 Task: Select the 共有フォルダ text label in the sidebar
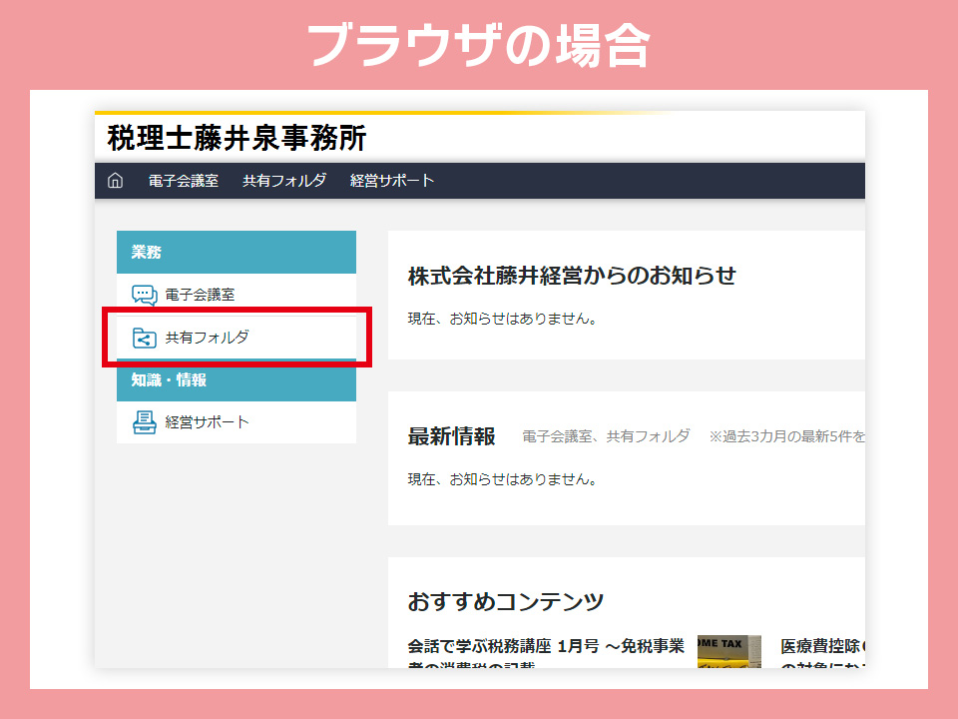(208, 339)
